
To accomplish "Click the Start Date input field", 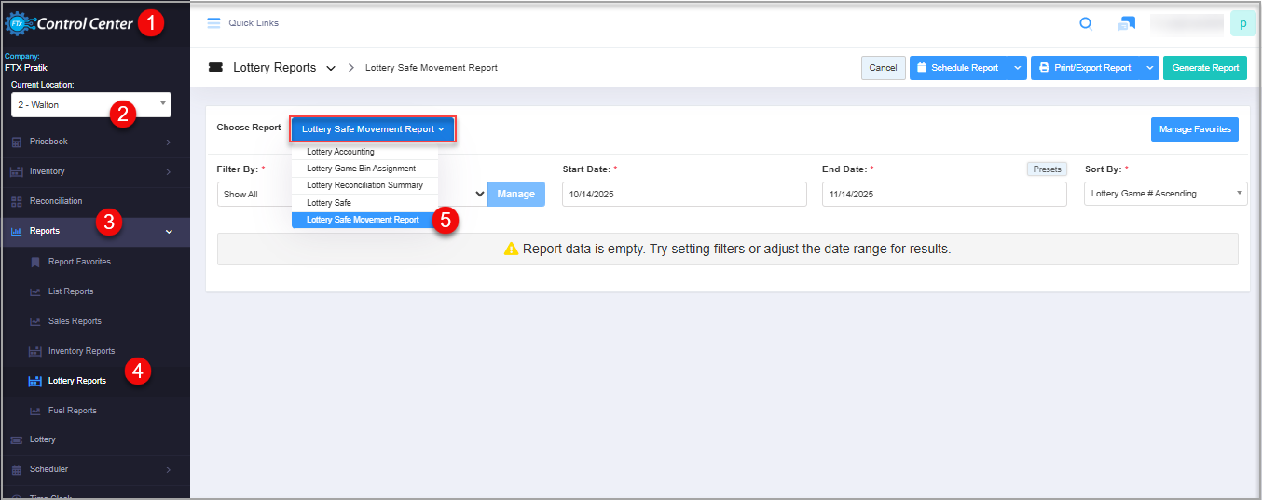I will tap(683, 194).
